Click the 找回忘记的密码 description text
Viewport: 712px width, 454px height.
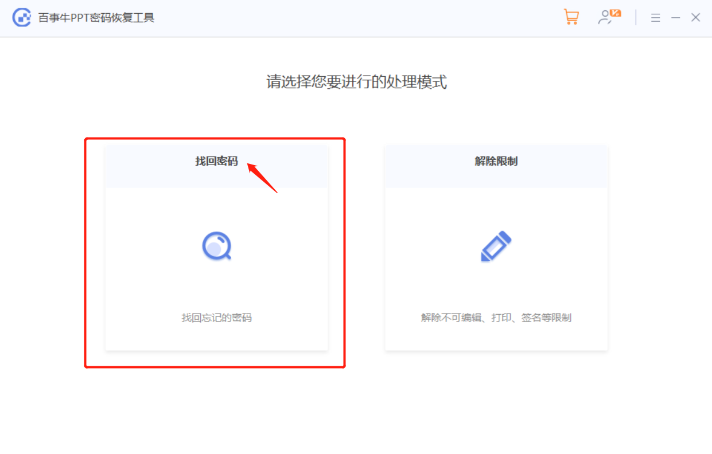[216, 318]
